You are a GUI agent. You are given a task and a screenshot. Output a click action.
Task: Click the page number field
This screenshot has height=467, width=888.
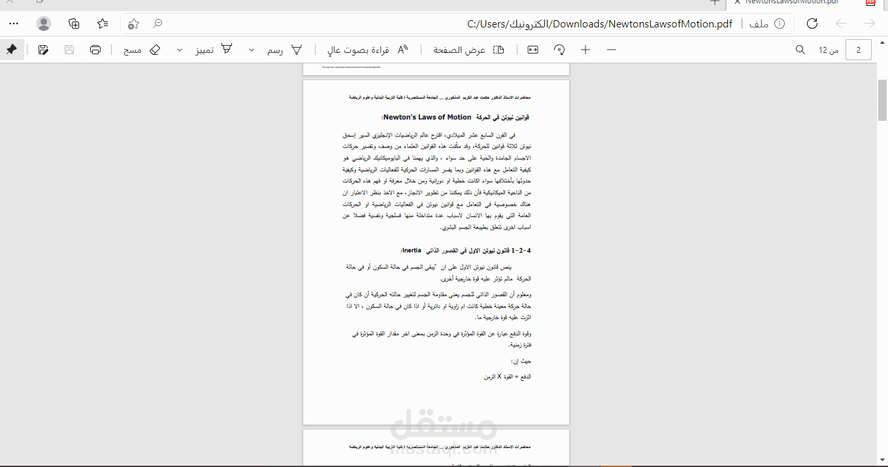click(x=859, y=50)
